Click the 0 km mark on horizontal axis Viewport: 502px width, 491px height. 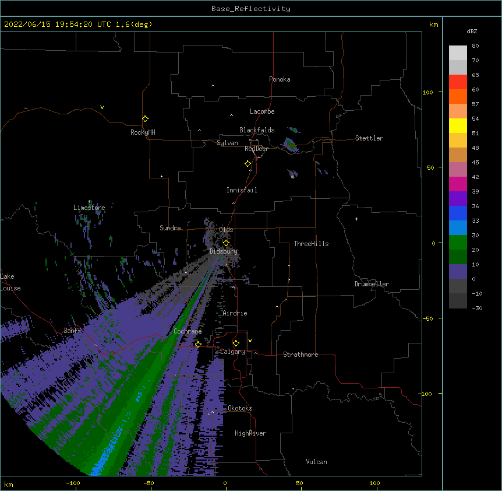225,483
